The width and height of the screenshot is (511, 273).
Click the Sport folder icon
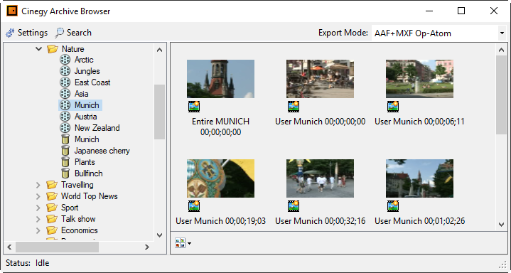(x=52, y=208)
